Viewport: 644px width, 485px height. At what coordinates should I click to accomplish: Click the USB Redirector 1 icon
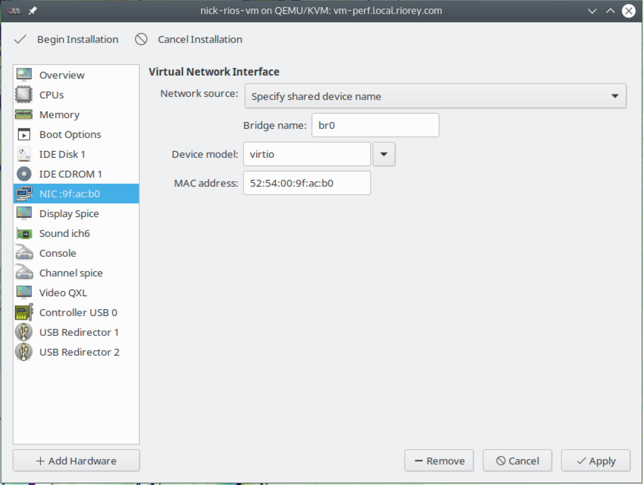coord(24,332)
